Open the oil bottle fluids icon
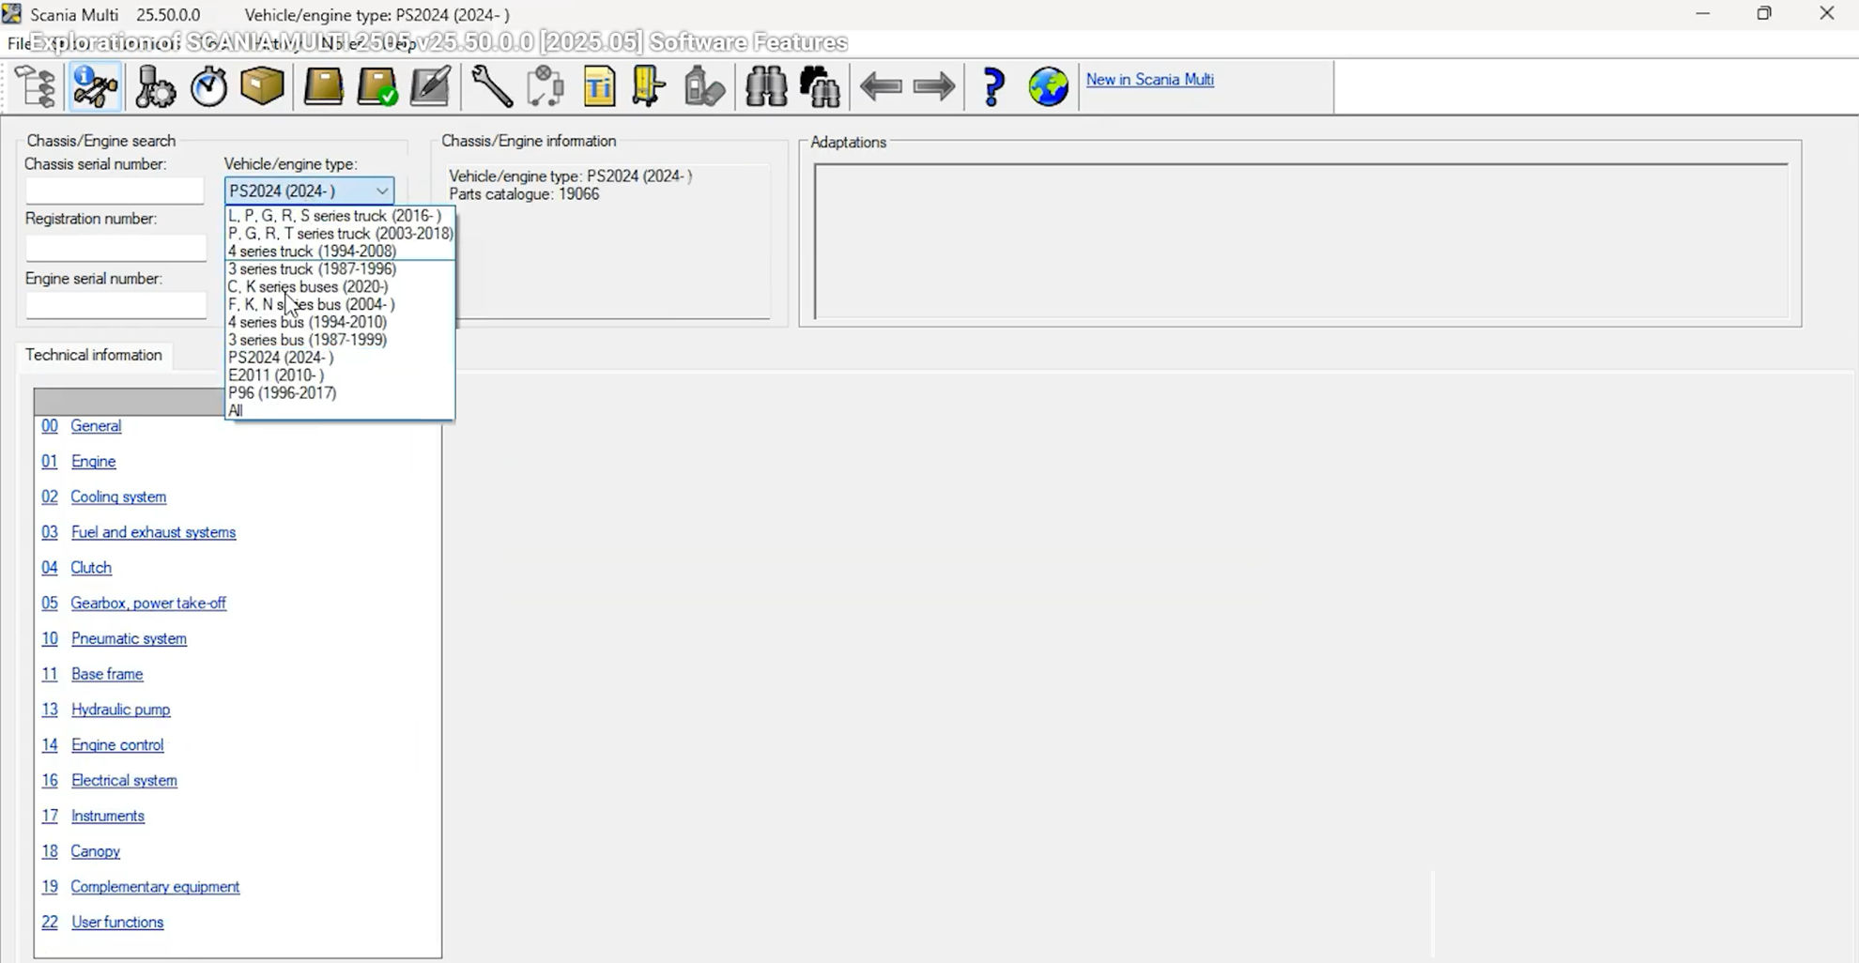 pos(703,87)
